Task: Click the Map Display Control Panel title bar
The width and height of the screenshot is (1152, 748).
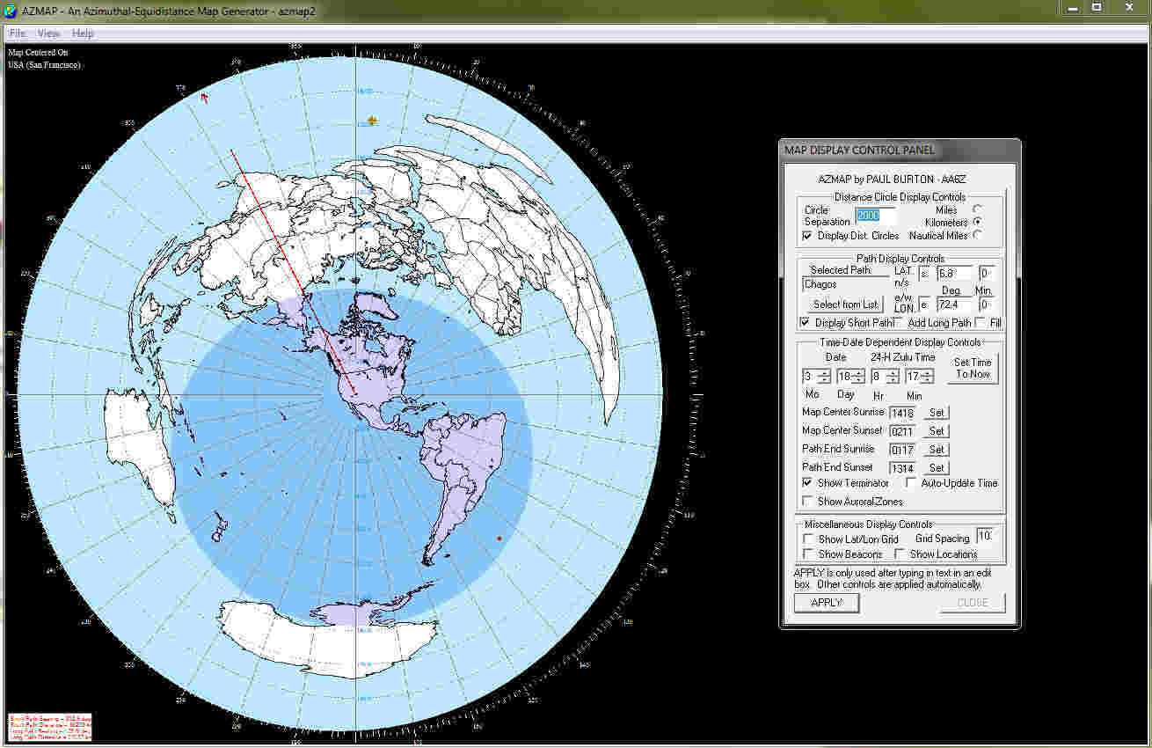Action: 900,150
